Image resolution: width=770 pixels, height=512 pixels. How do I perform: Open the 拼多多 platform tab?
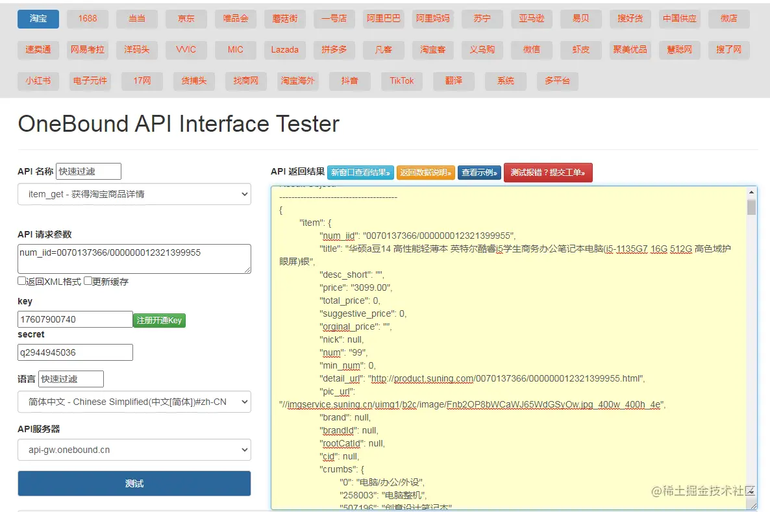[334, 49]
